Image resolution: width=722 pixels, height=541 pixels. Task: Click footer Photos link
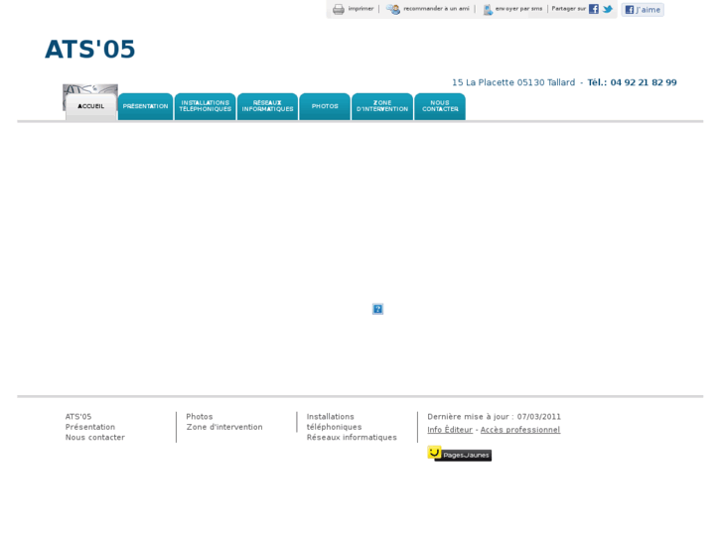(200, 417)
